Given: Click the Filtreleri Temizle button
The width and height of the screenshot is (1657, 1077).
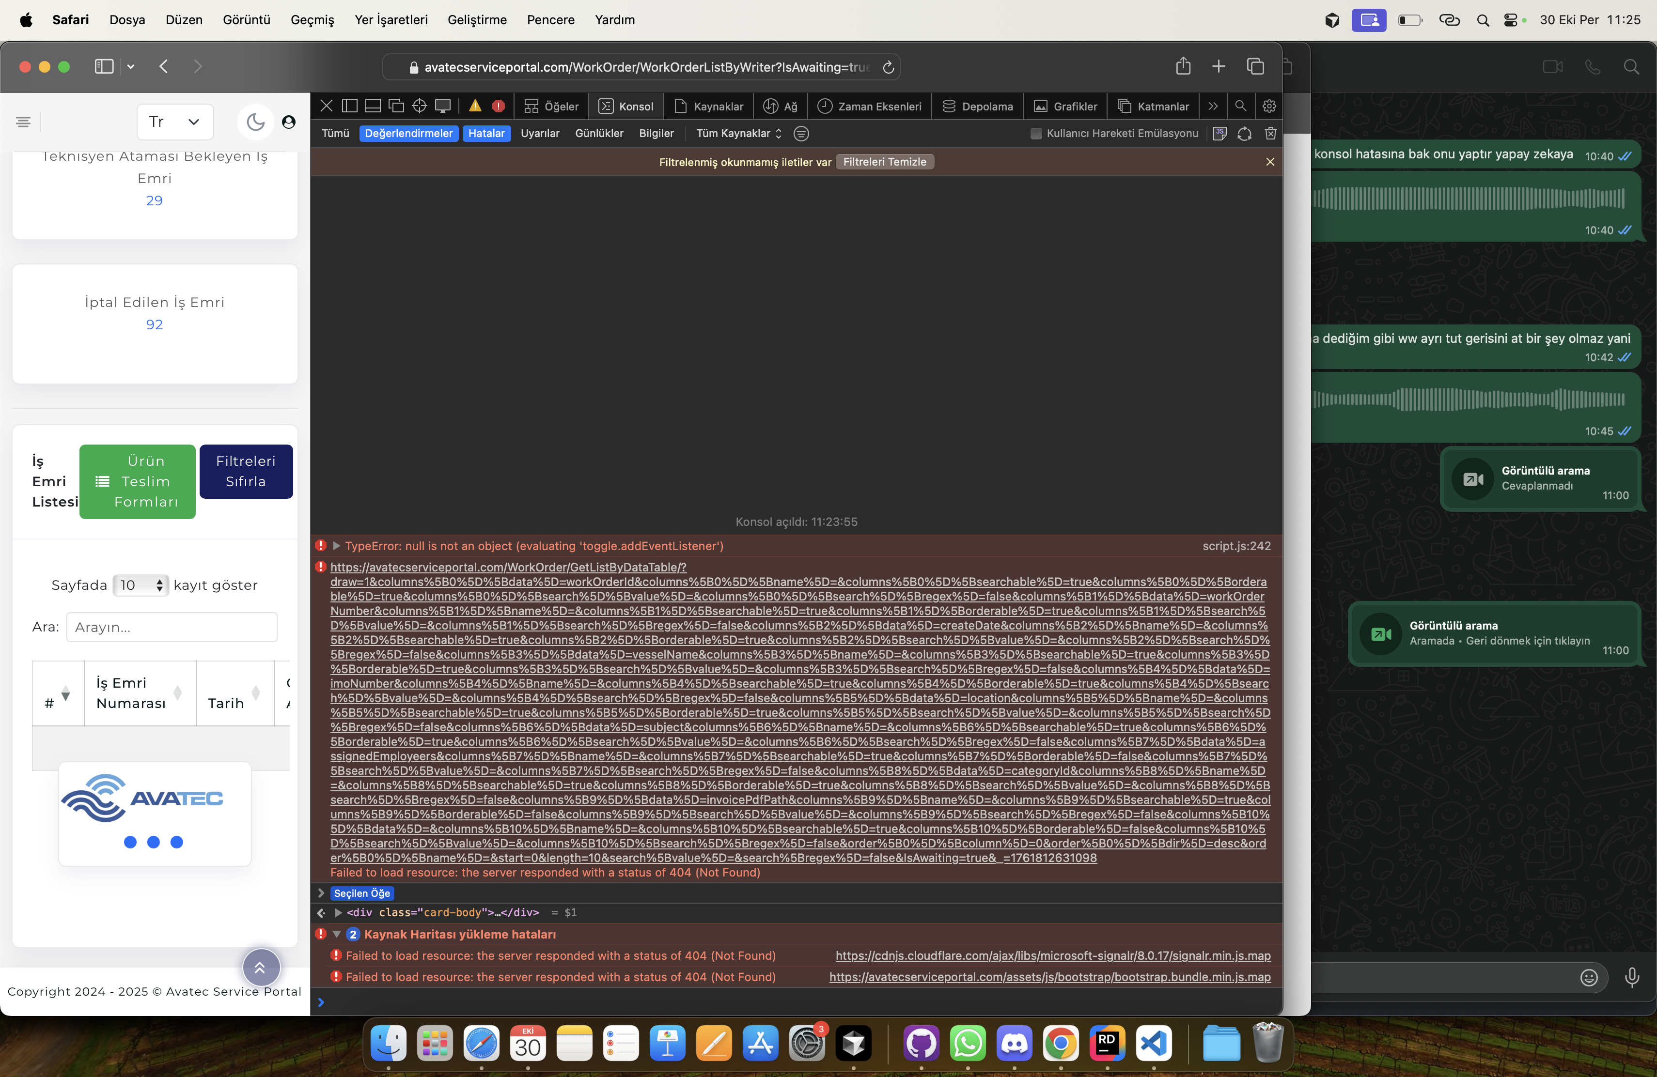Looking at the screenshot, I should point(884,162).
